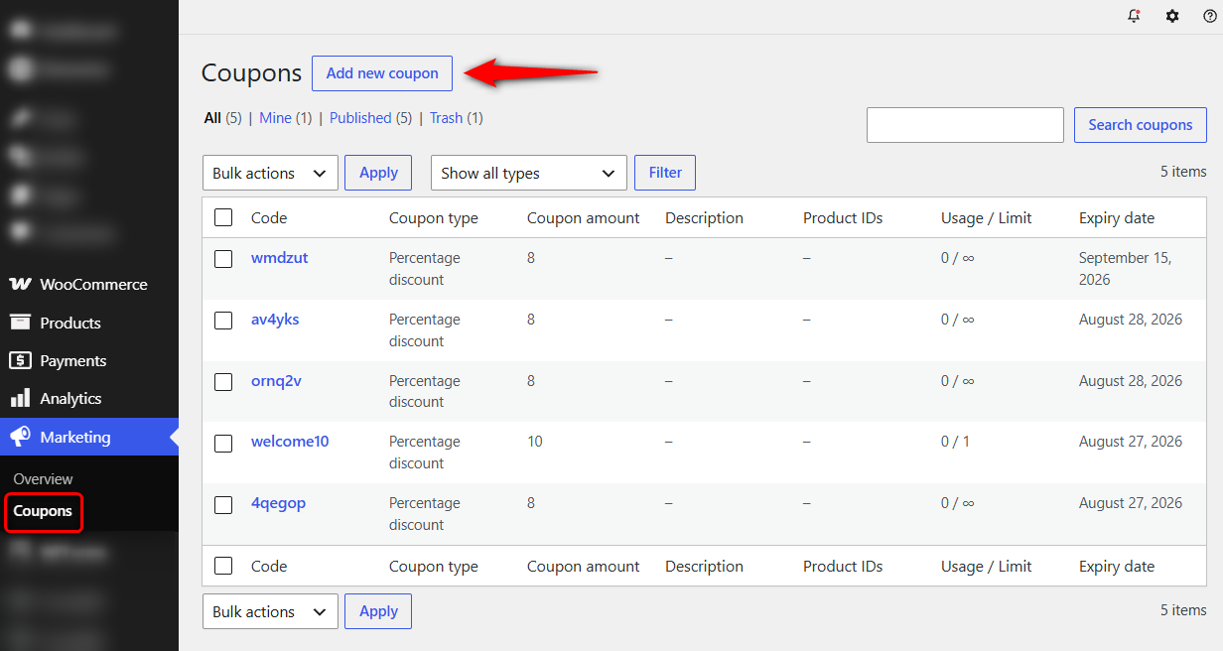This screenshot has width=1223, height=651.
Task: Focus the coupon search input field
Action: (x=965, y=125)
